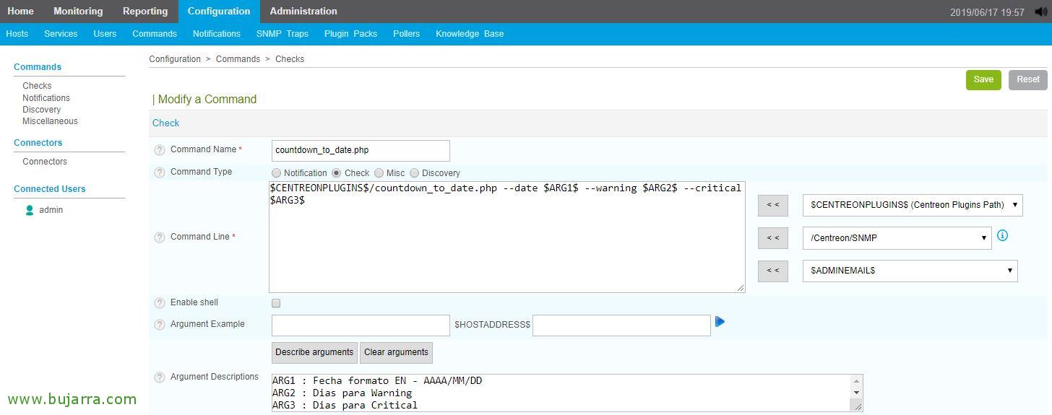The width and height of the screenshot is (1052, 415).
Task: Click help icon next to Argument Example
Action: pos(160,325)
